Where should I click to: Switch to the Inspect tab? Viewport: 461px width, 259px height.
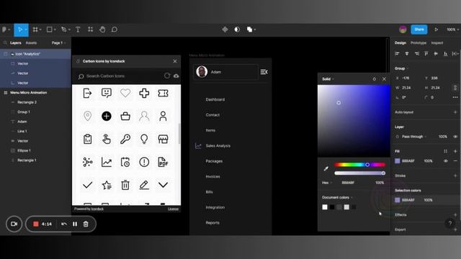tap(437, 43)
